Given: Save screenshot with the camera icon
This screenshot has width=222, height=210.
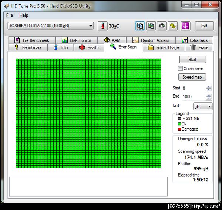Looking at the screenshot, I should (162, 26).
